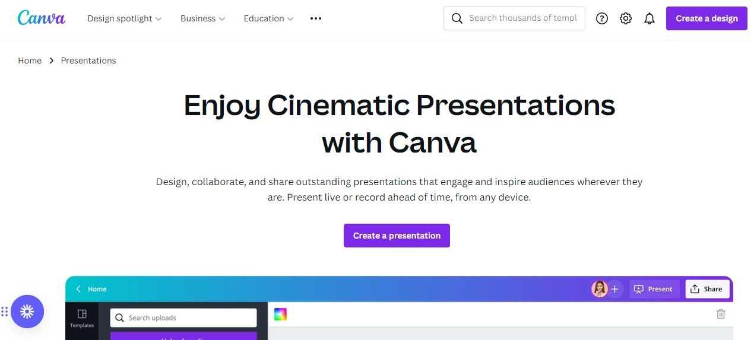
Task: Click the Create a design button
Action: pyautogui.click(x=707, y=18)
